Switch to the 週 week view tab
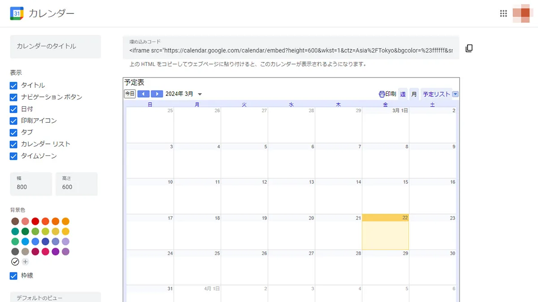The height and width of the screenshot is (302, 538). (402, 94)
